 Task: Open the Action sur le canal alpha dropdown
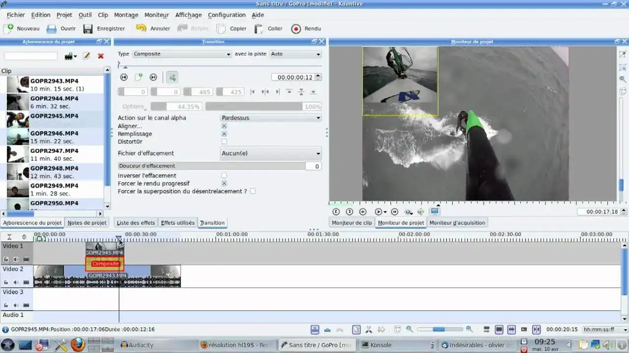[270, 118]
